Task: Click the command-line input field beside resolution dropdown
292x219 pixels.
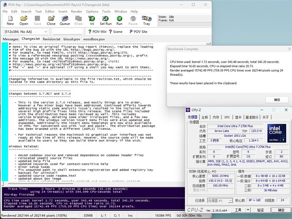Action: pos(67,32)
